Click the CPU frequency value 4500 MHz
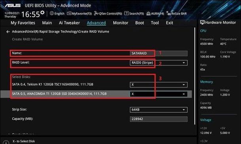 [207, 44]
